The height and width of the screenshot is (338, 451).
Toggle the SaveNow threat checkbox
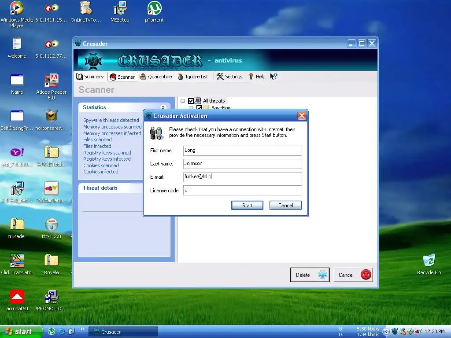click(199, 107)
